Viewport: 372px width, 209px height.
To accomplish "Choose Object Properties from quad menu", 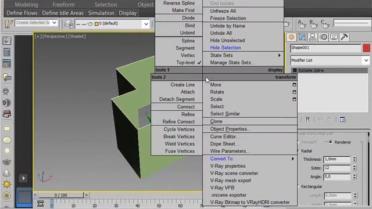I will [x=230, y=129].
